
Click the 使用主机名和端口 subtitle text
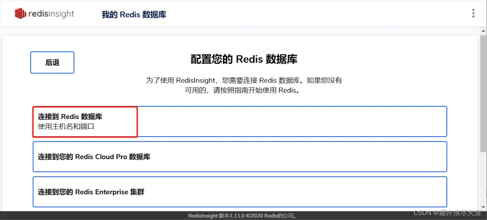point(66,126)
